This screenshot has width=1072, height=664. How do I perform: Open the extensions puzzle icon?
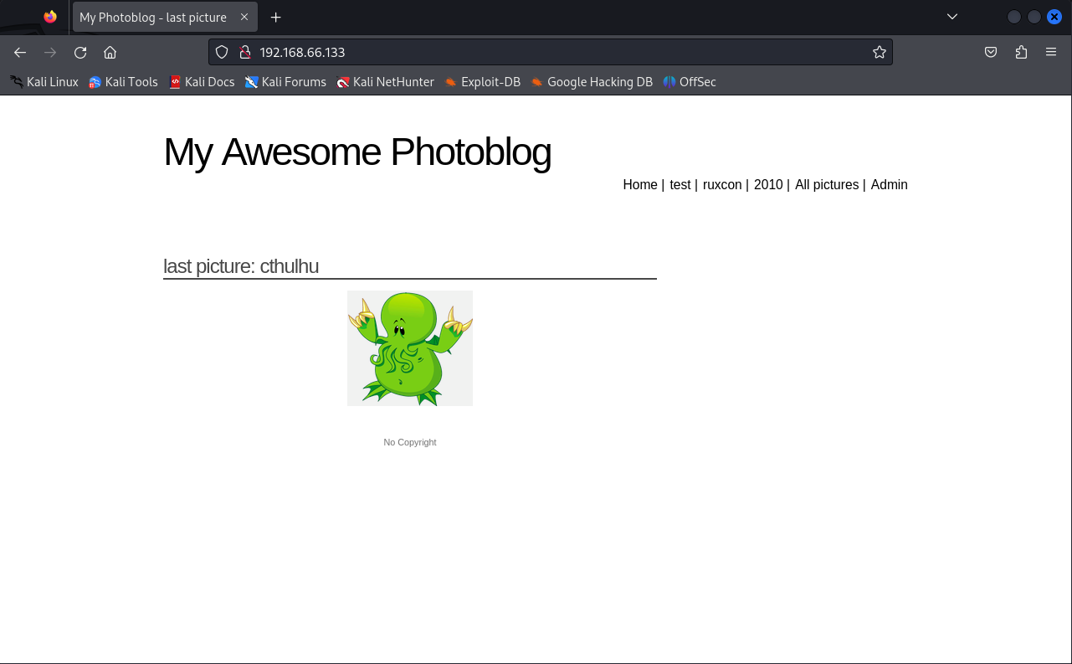point(1021,52)
